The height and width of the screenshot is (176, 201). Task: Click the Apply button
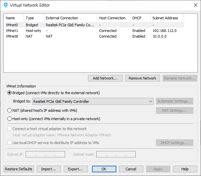click(x=158, y=169)
